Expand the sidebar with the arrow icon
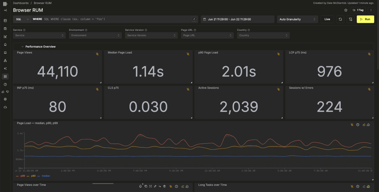The width and height of the screenshot is (379, 192). coord(5,11)
